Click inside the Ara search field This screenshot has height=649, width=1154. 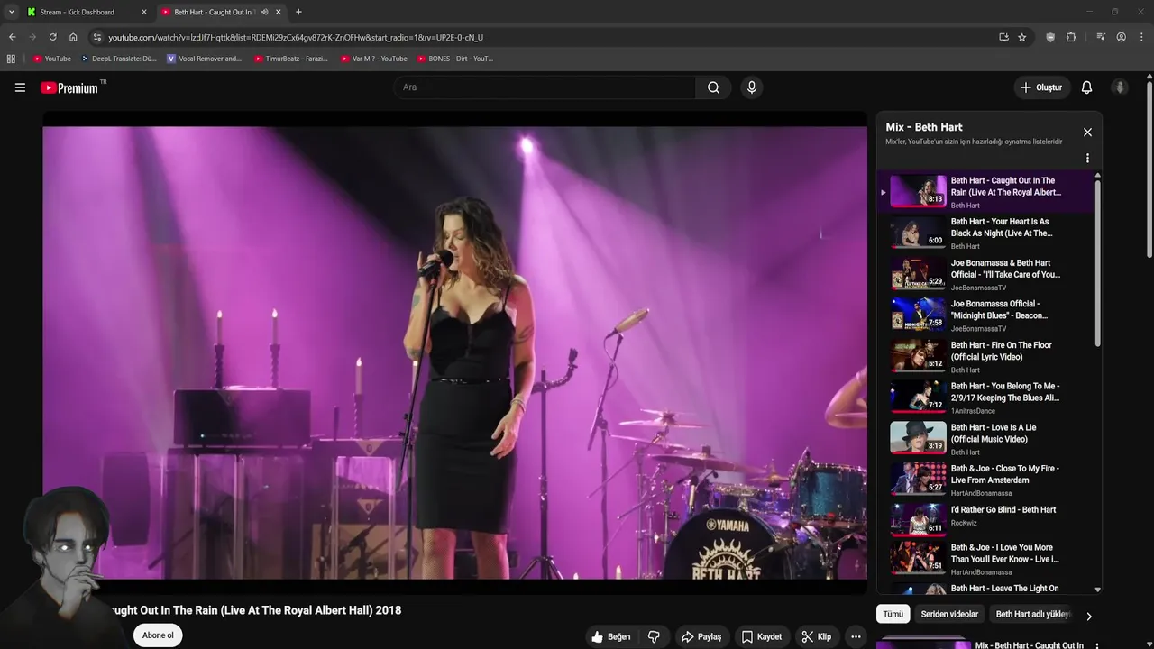point(545,87)
